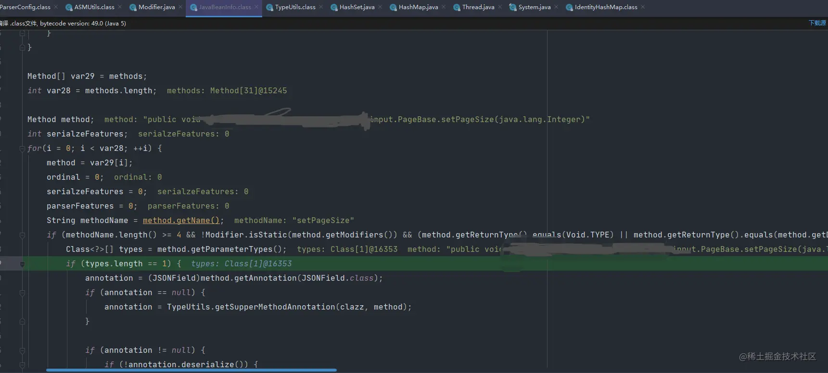Switch to the HashMap.java tab
This screenshot has width=828, height=373.
(x=419, y=7)
